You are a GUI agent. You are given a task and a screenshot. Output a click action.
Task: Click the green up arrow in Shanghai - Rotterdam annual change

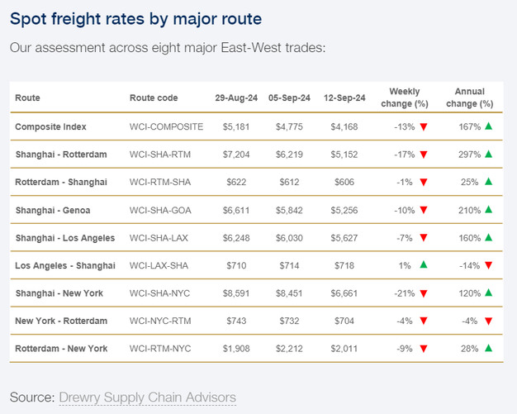[488, 155]
